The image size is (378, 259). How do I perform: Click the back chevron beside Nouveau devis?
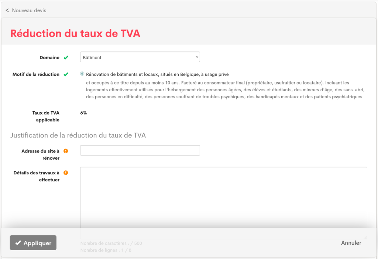tap(7, 10)
